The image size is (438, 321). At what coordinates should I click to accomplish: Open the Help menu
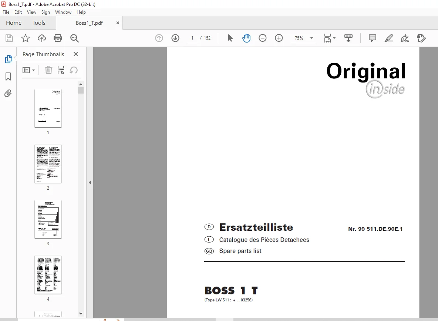(81, 12)
